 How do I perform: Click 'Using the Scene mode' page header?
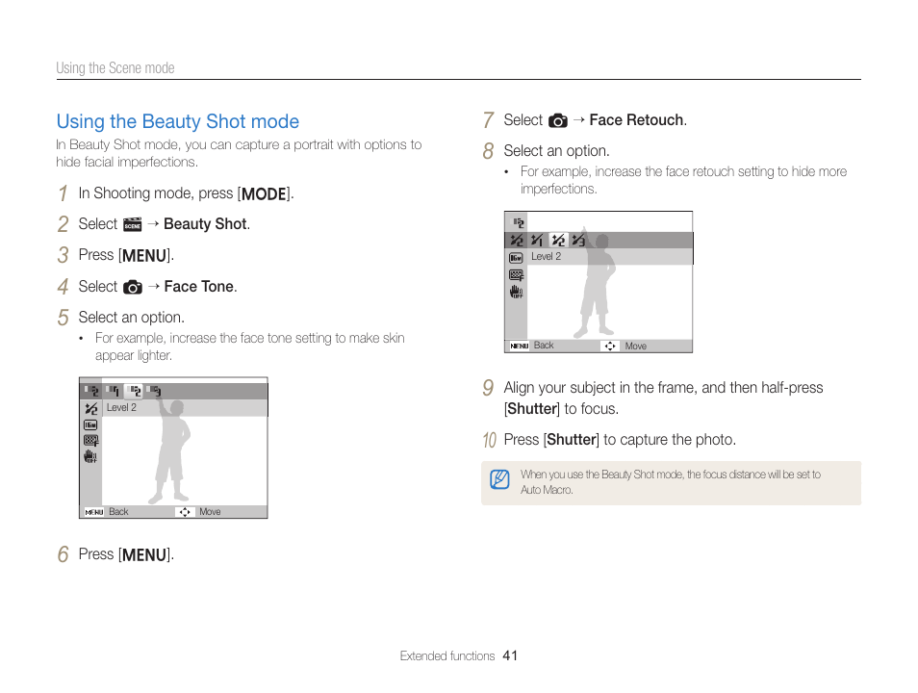point(115,68)
